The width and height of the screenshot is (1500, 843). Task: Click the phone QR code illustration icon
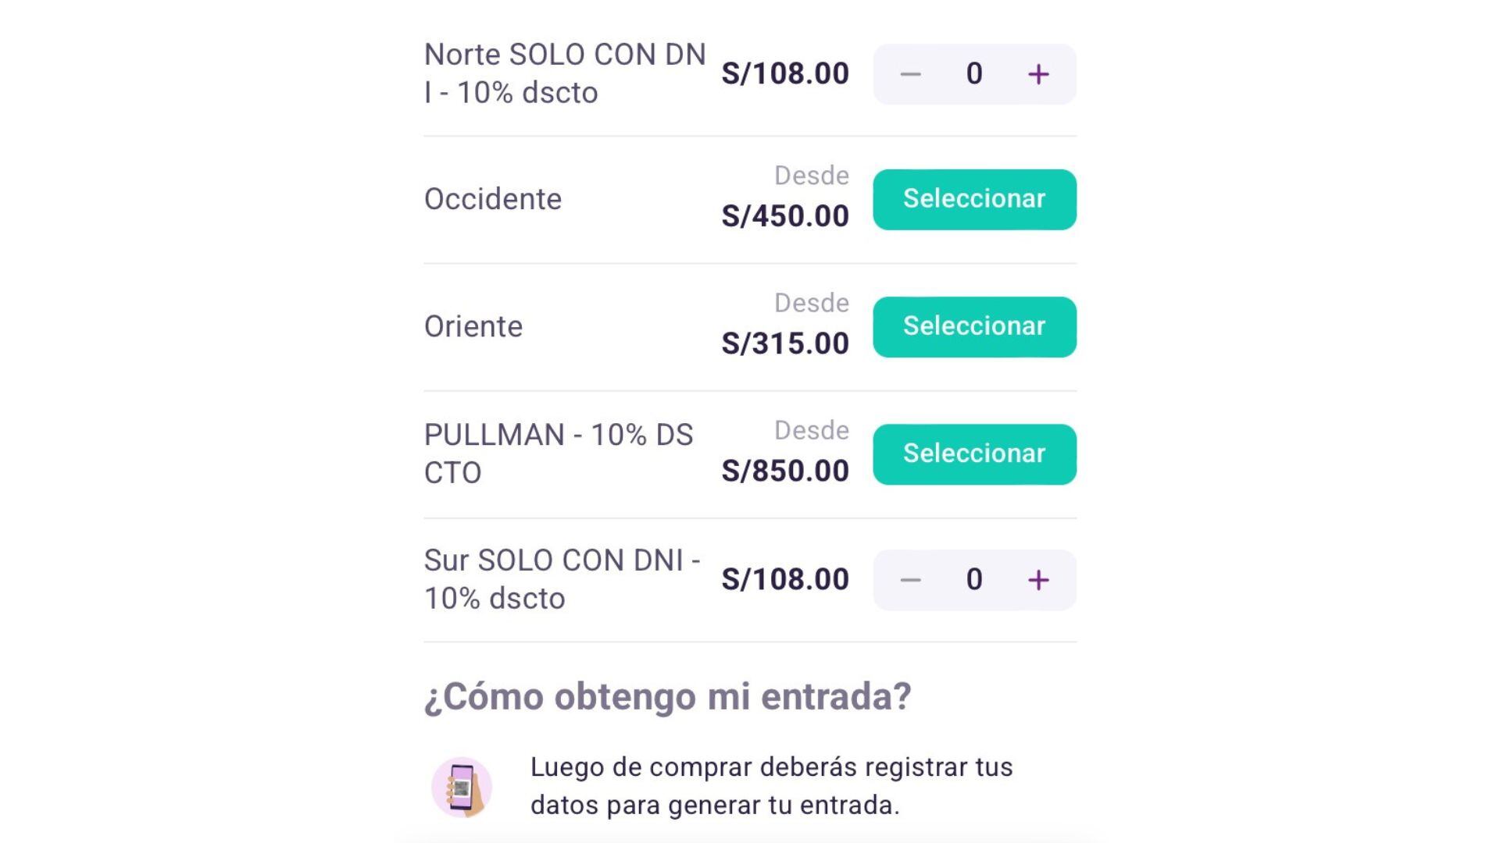pyautogui.click(x=462, y=787)
